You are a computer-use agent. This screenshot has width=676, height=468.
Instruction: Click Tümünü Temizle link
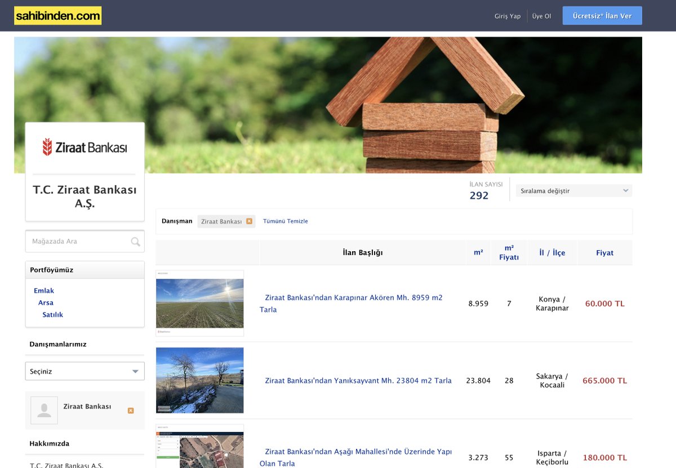[286, 221]
